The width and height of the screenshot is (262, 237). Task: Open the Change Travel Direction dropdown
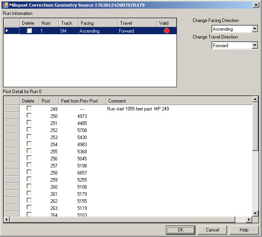(x=255, y=46)
